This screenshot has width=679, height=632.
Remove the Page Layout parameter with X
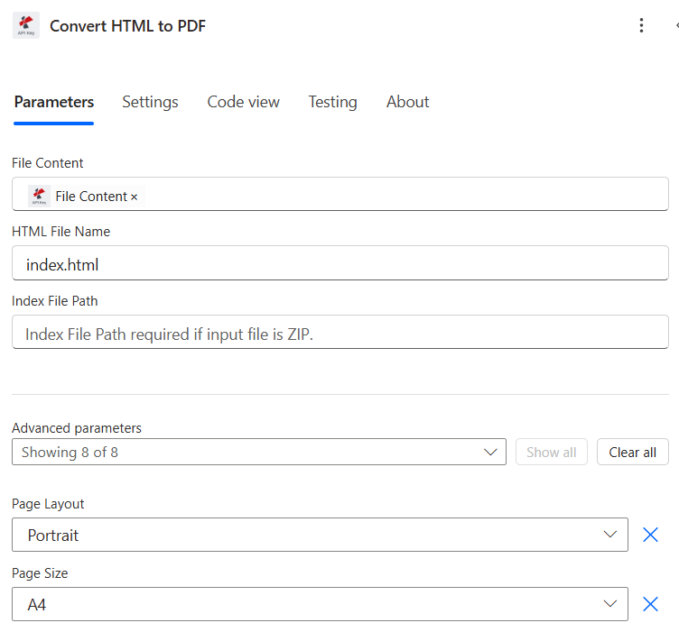point(650,535)
